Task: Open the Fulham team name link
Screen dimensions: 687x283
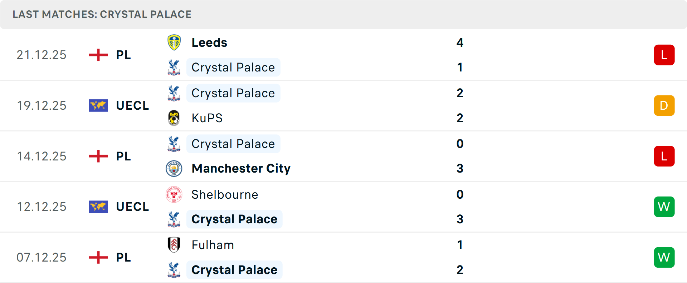Action: [213, 245]
